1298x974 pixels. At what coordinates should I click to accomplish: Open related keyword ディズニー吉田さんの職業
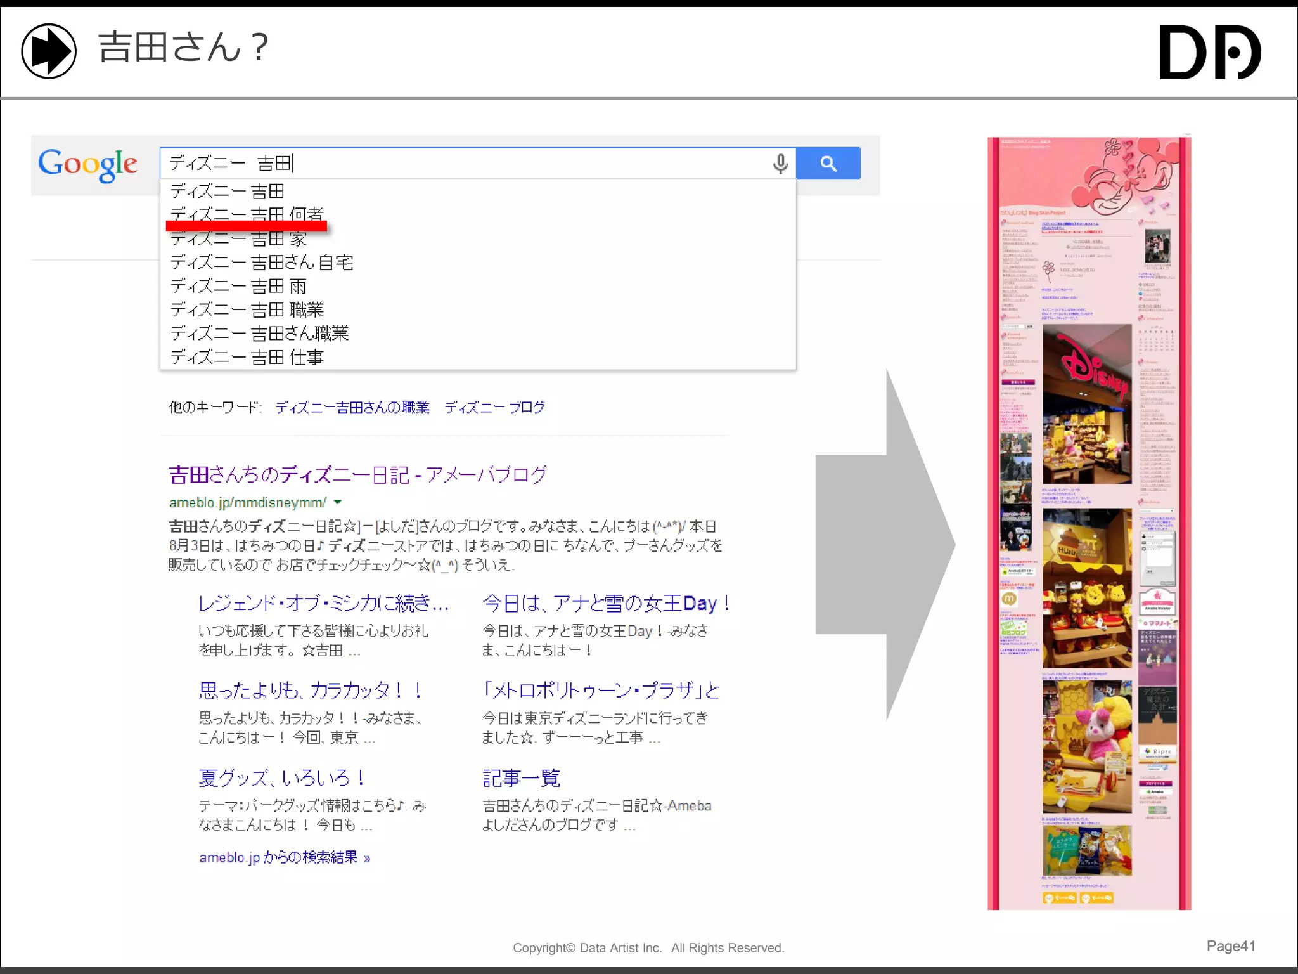352,408
